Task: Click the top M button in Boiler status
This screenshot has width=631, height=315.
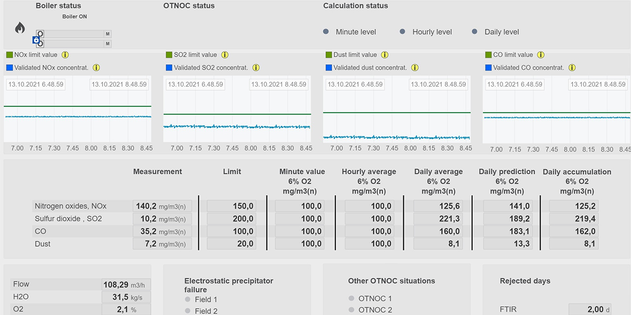Action: 108,34
